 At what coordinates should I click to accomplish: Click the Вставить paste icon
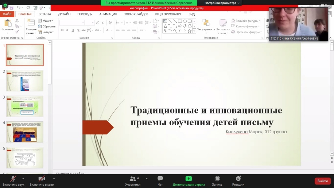pos(7,23)
